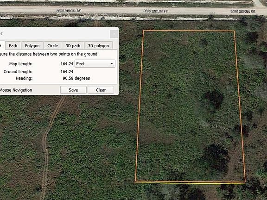Switch to the Polygon tab
Screen dimensions: 267x200
click(32, 45)
